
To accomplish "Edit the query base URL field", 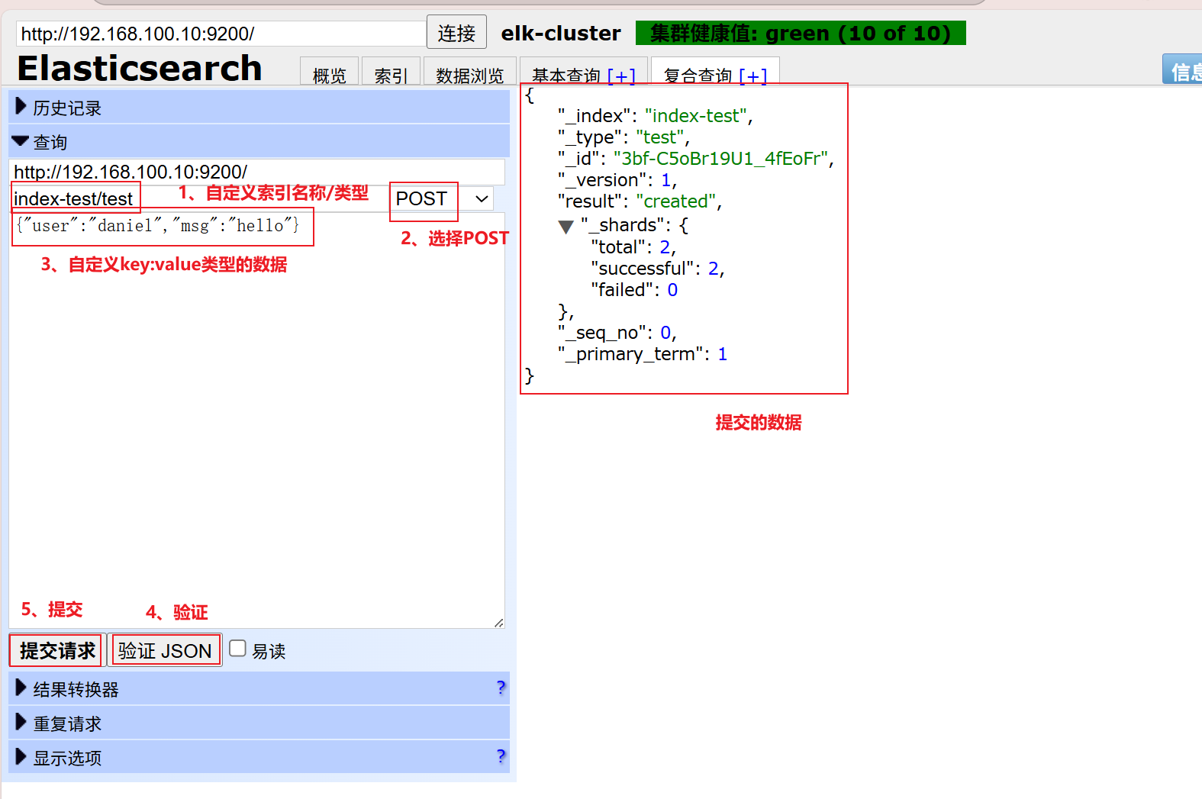I will 257,172.
